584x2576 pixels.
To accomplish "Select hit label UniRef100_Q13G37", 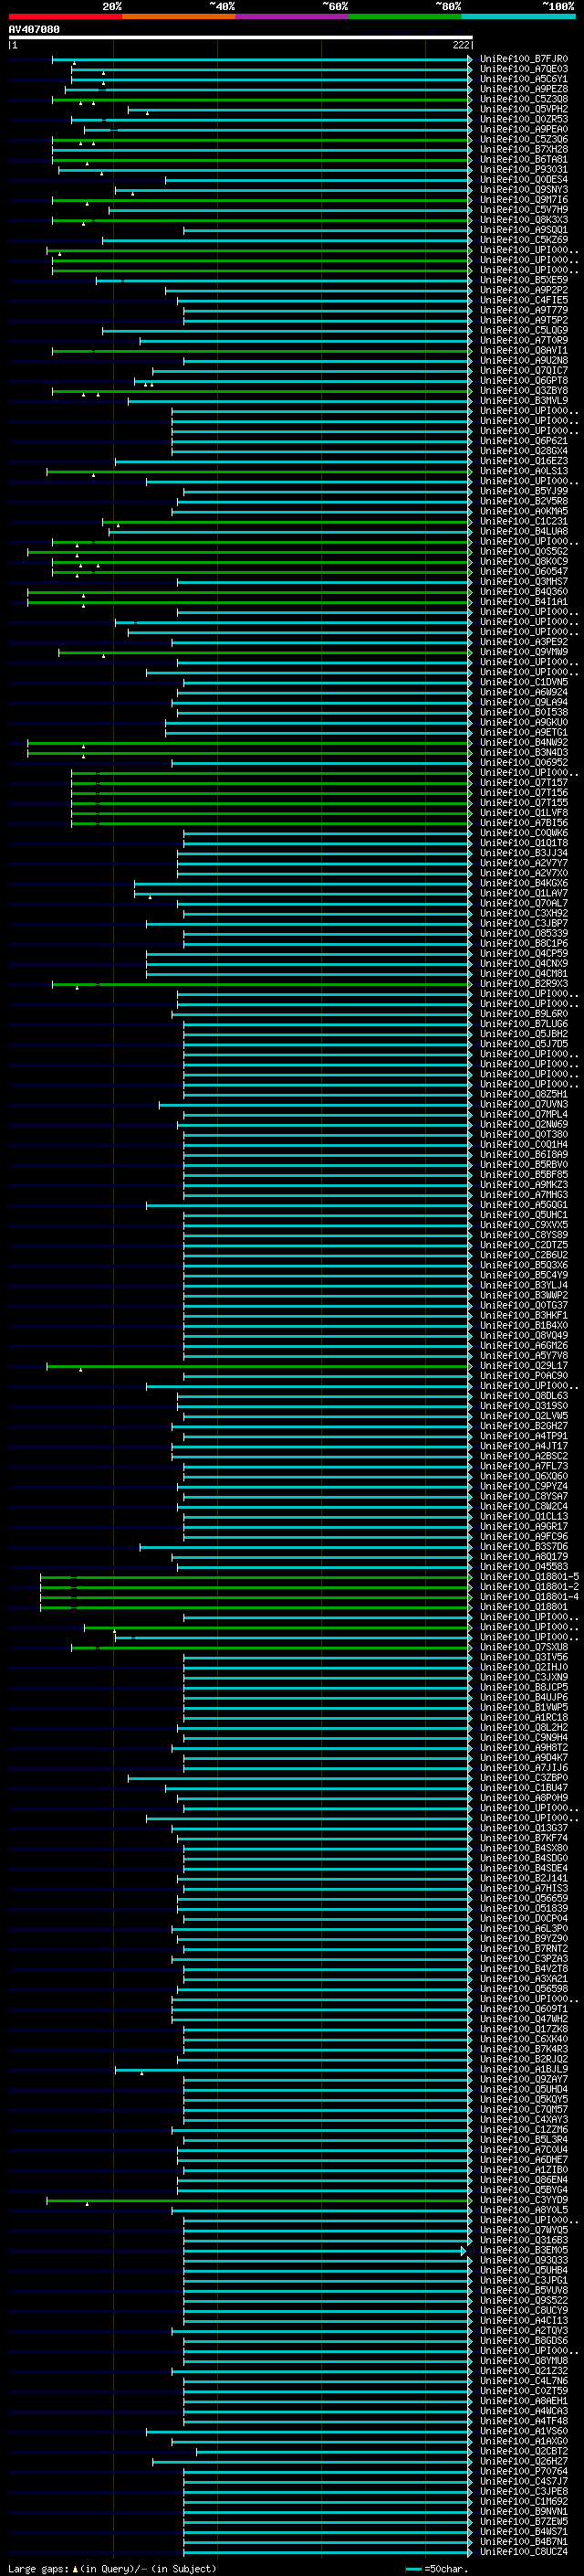I will pyautogui.click(x=523, y=1828).
